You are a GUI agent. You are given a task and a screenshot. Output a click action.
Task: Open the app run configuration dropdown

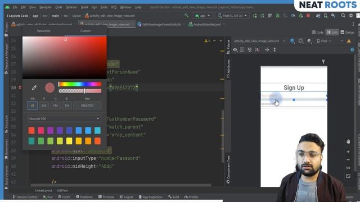tap(202, 16)
